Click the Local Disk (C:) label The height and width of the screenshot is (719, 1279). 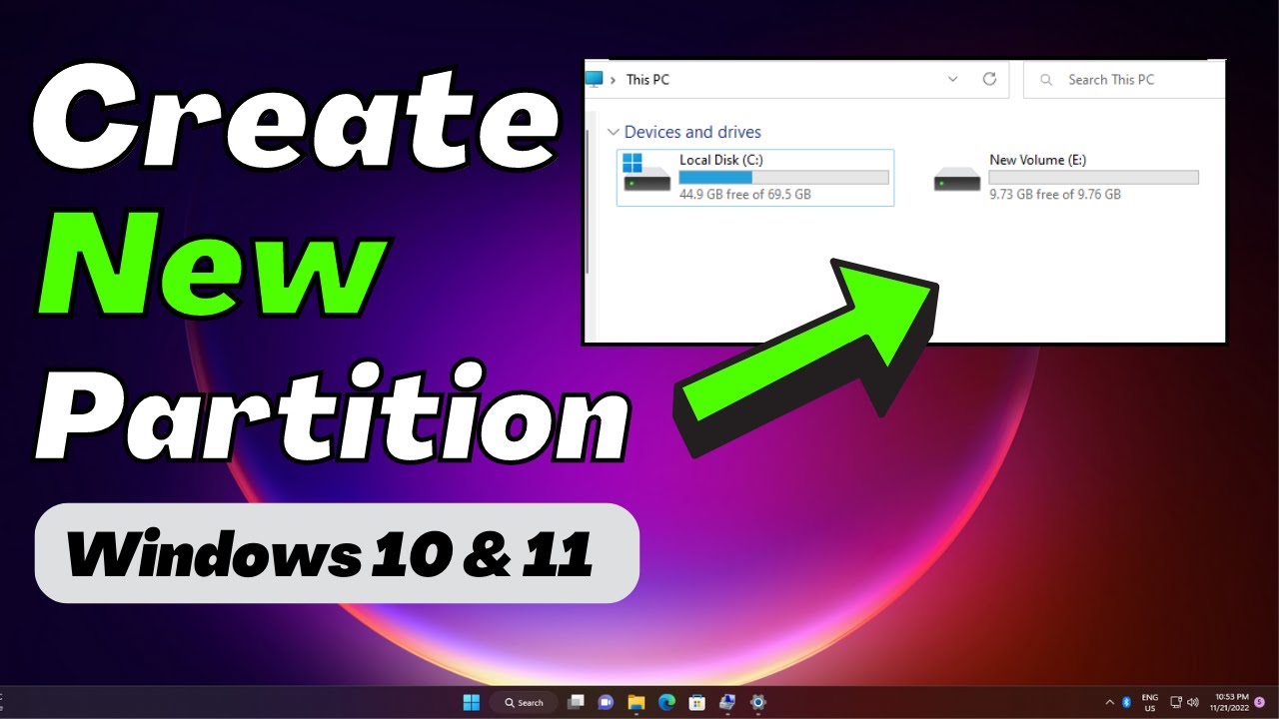(x=721, y=160)
